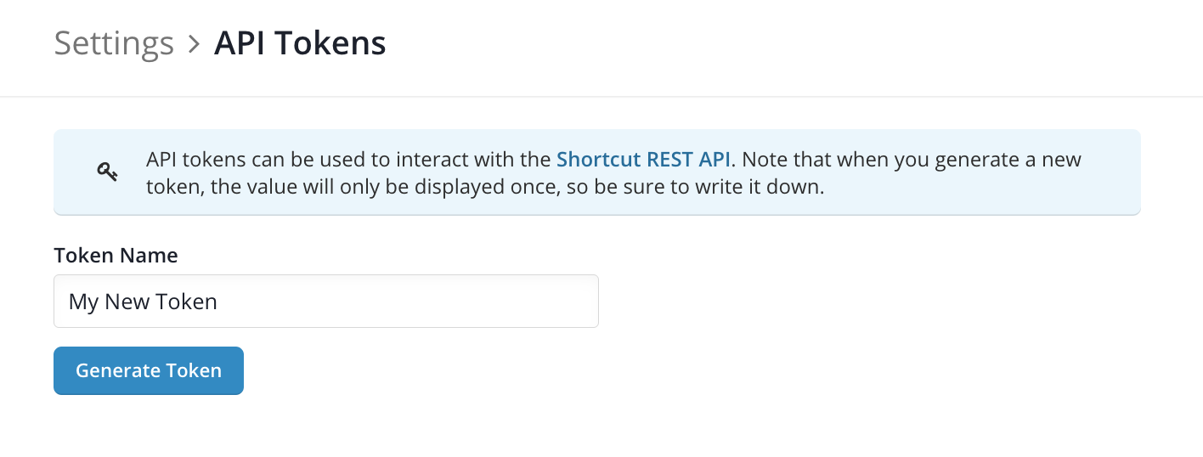Focus the Token Name input field
The image size is (1203, 457).
pos(326,301)
